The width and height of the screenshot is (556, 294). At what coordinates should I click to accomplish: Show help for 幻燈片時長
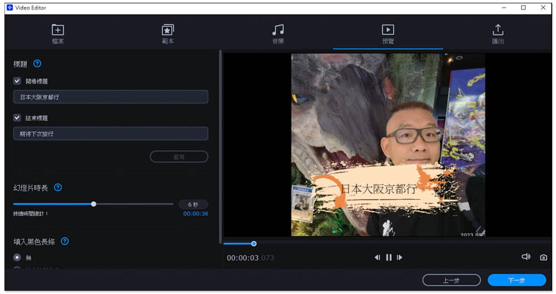coord(58,188)
